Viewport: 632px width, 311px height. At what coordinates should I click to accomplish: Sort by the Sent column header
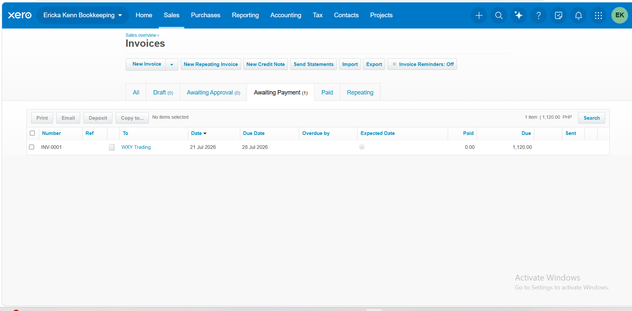click(x=571, y=133)
